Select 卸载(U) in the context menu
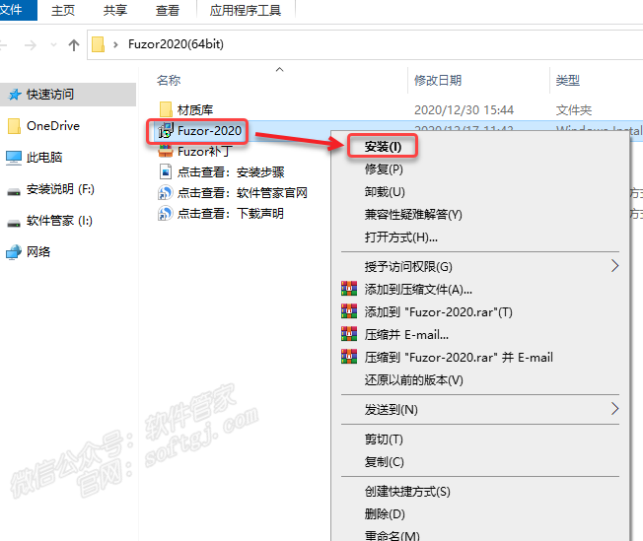The image size is (643, 541). coord(385,191)
